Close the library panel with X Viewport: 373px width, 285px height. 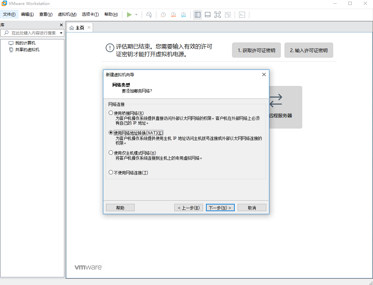pos(61,25)
